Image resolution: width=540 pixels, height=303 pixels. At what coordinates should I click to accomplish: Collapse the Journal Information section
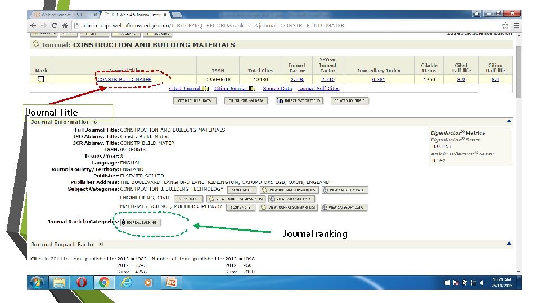[x=509, y=121]
